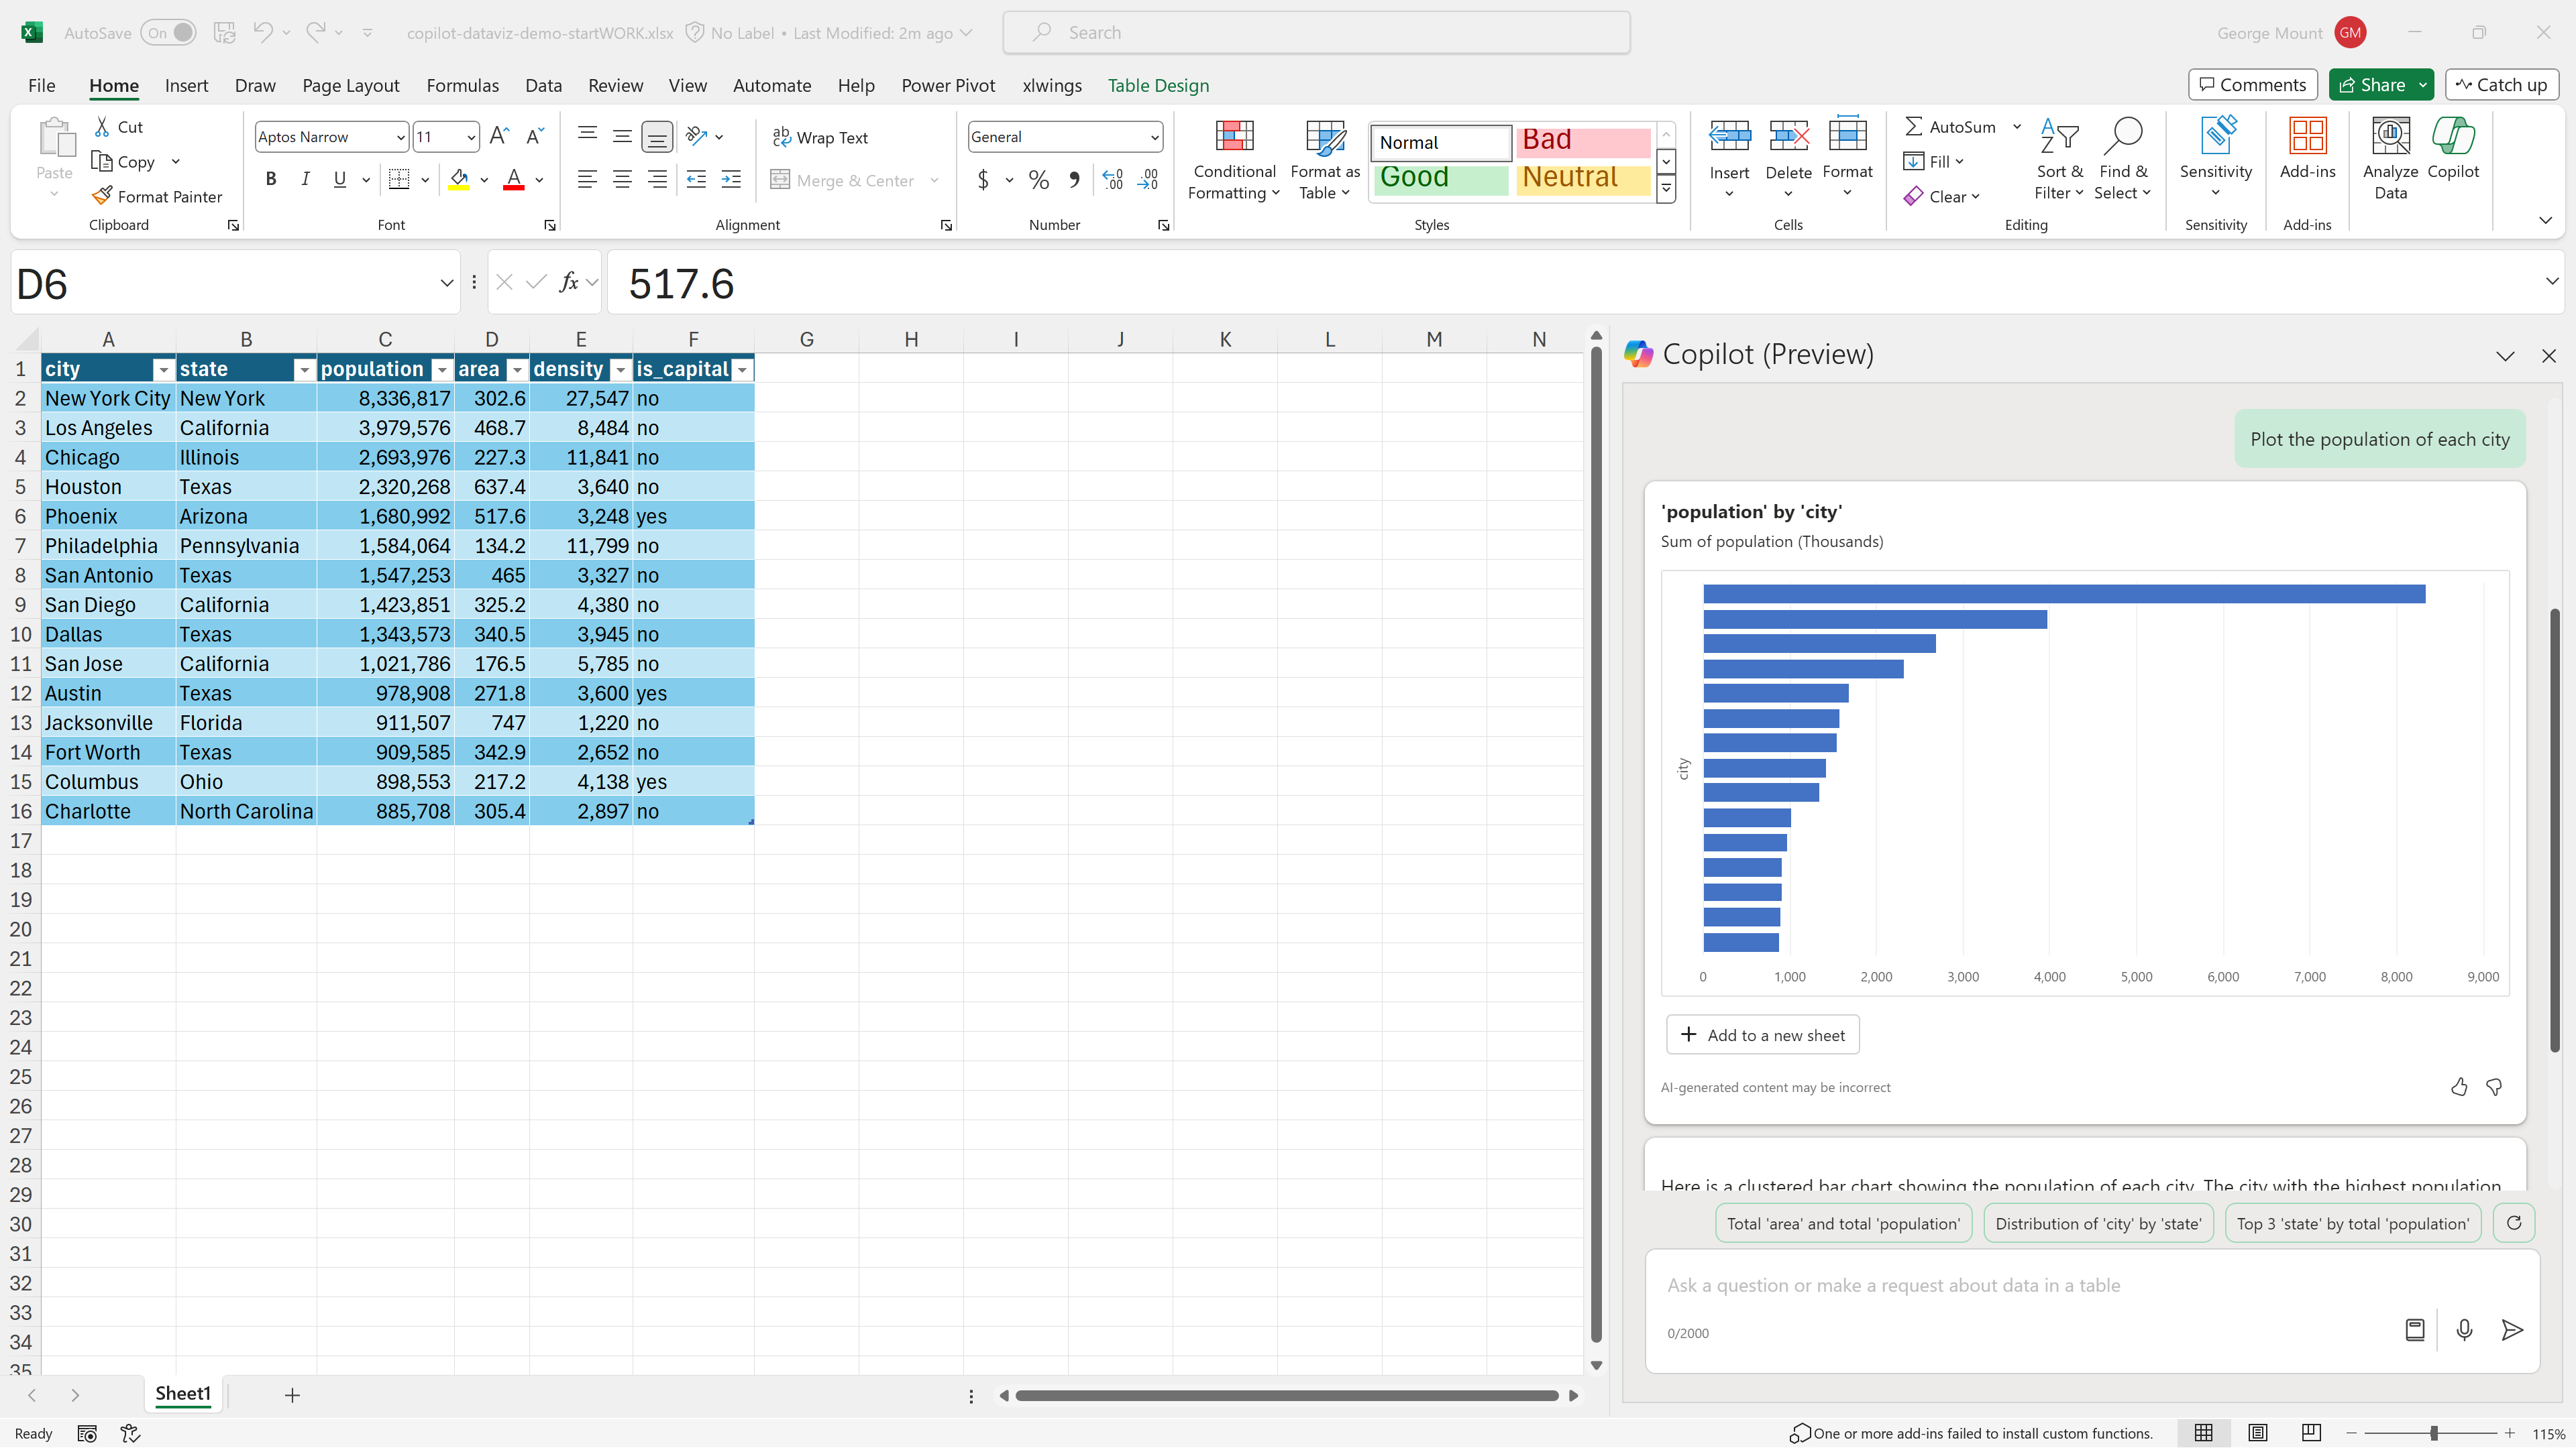Refresh the Copilot prompt suggestions

pyautogui.click(x=2514, y=1223)
